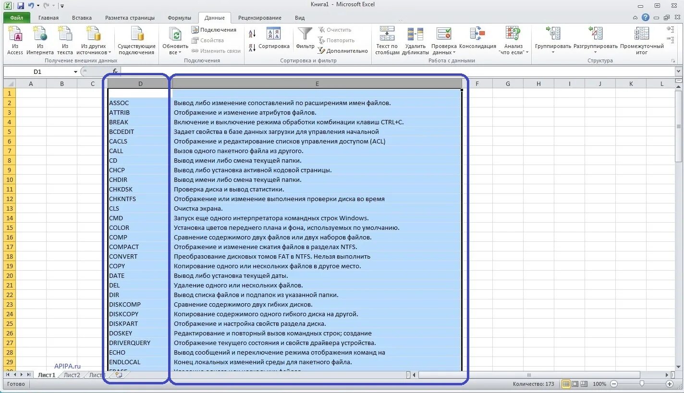Save workbook from quick access toolbar

[x=20, y=6]
